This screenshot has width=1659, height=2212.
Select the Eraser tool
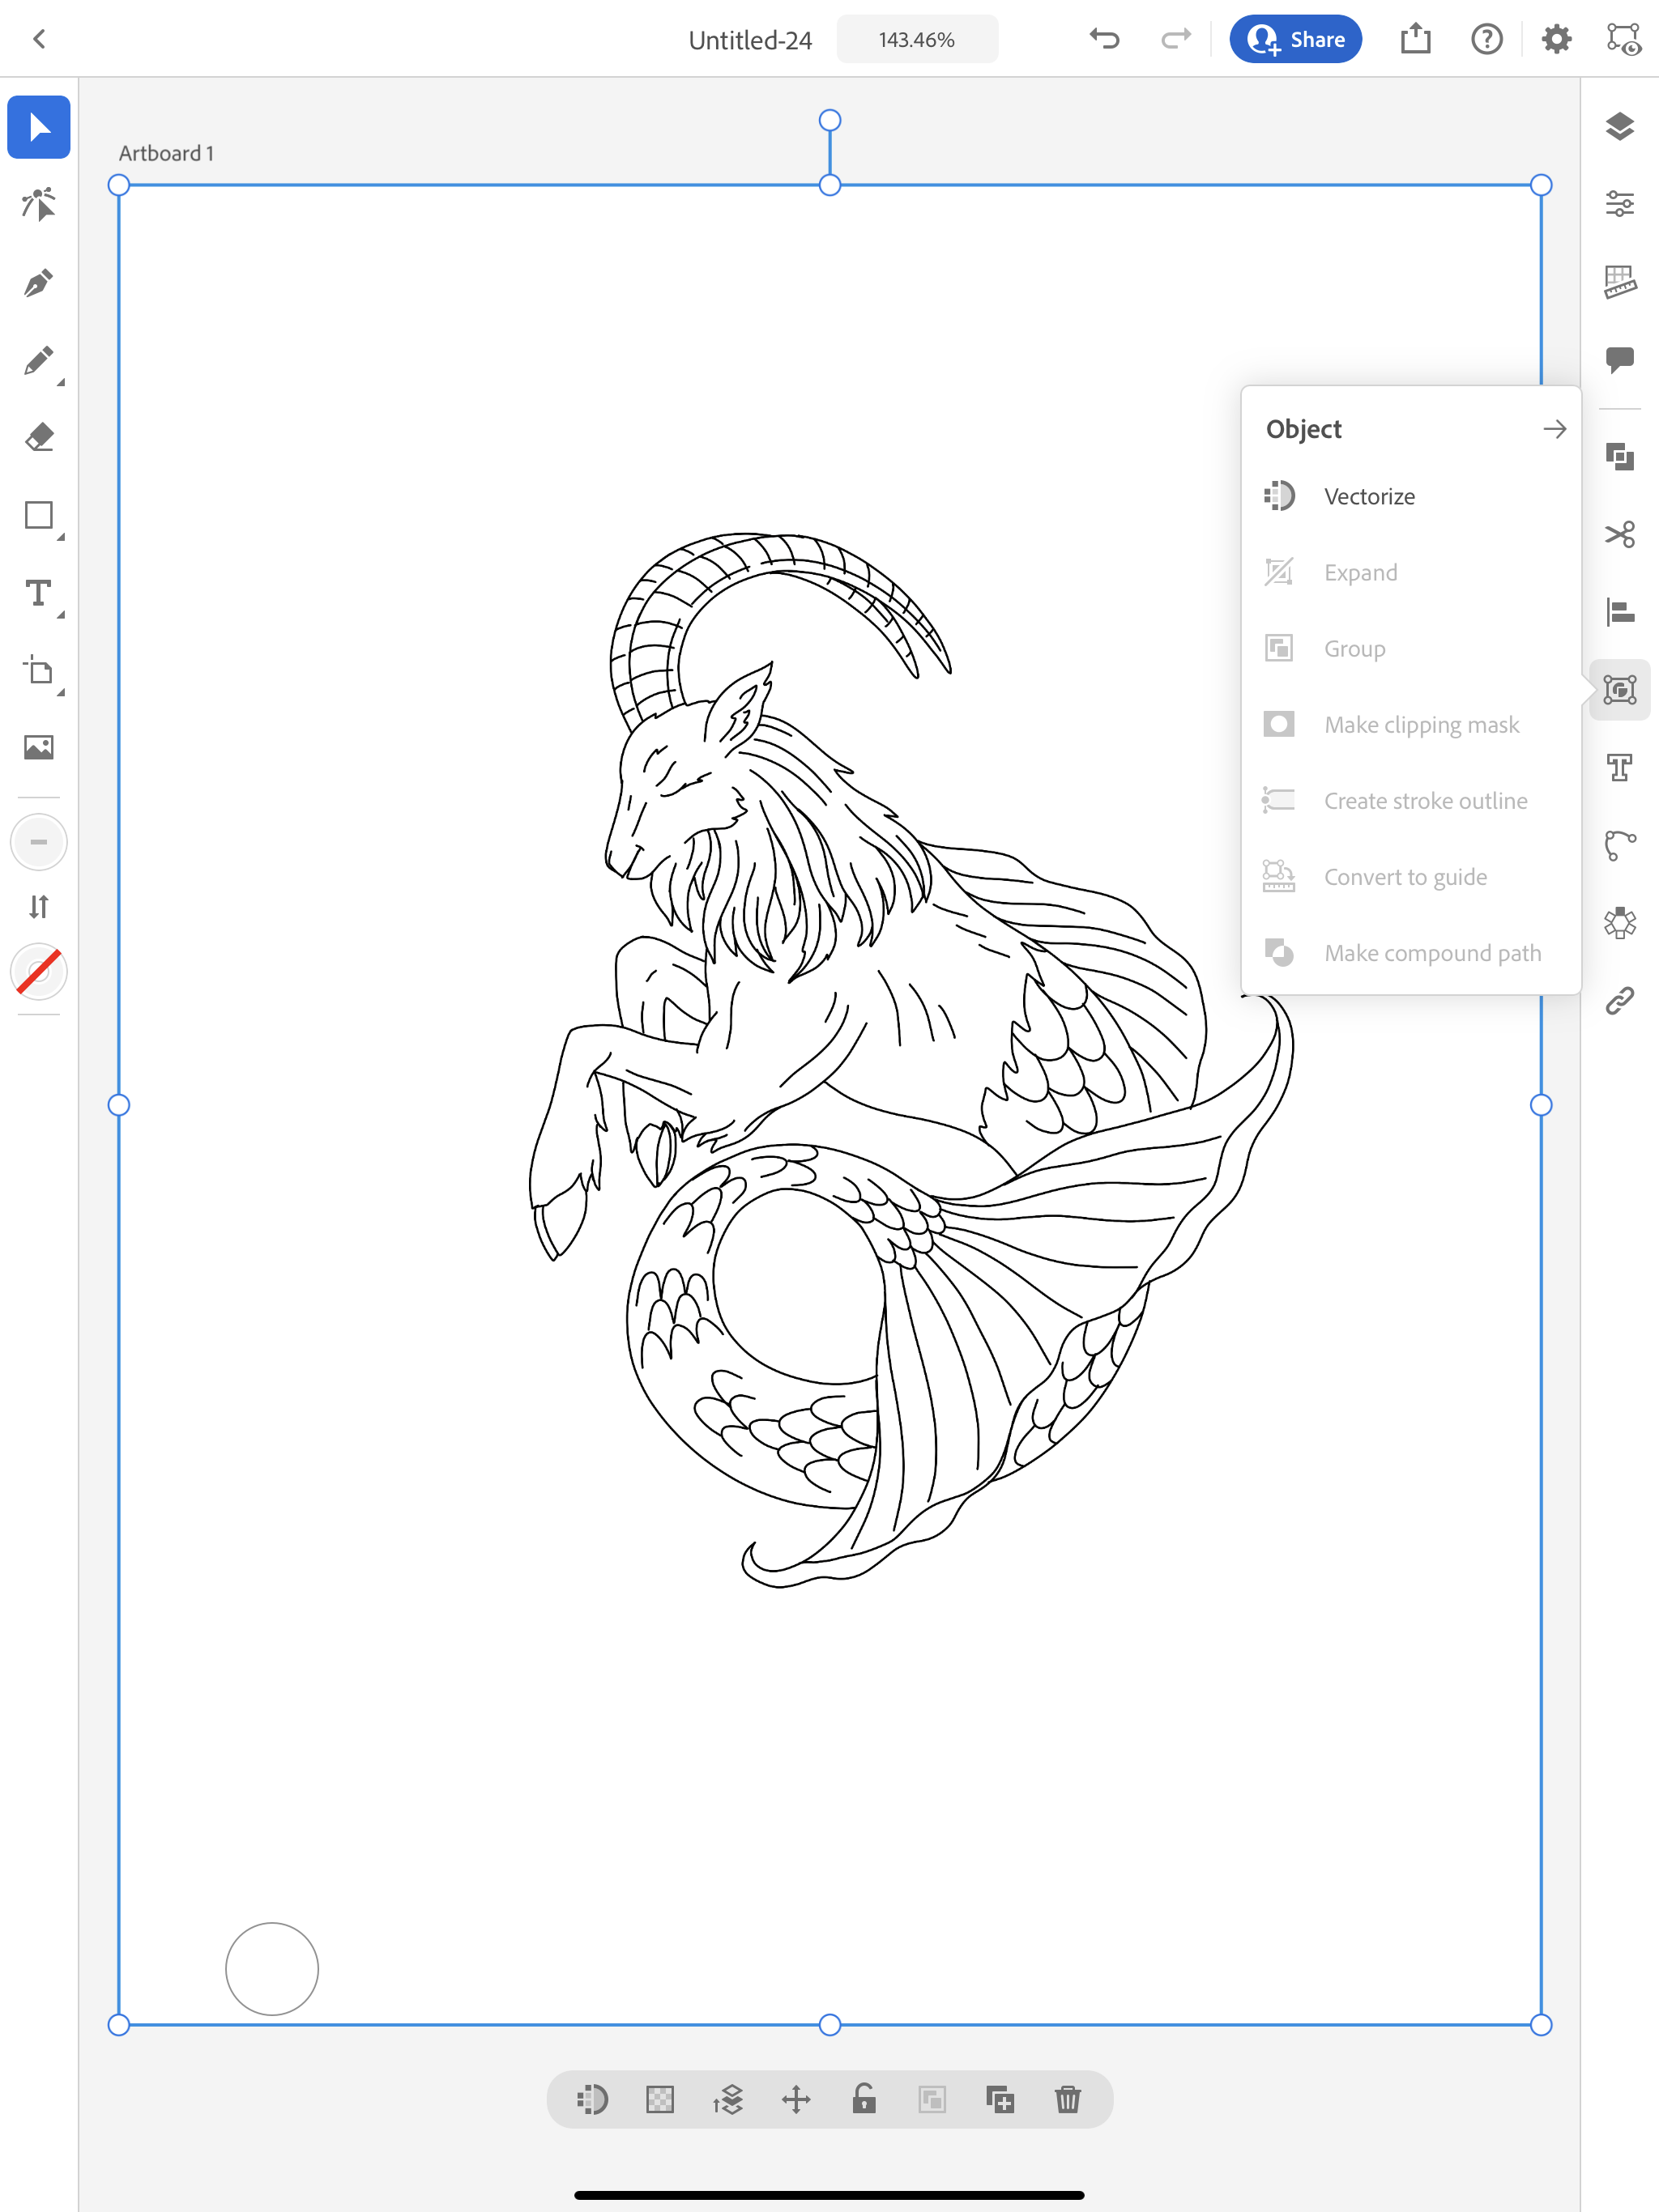[x=38, y=437]
